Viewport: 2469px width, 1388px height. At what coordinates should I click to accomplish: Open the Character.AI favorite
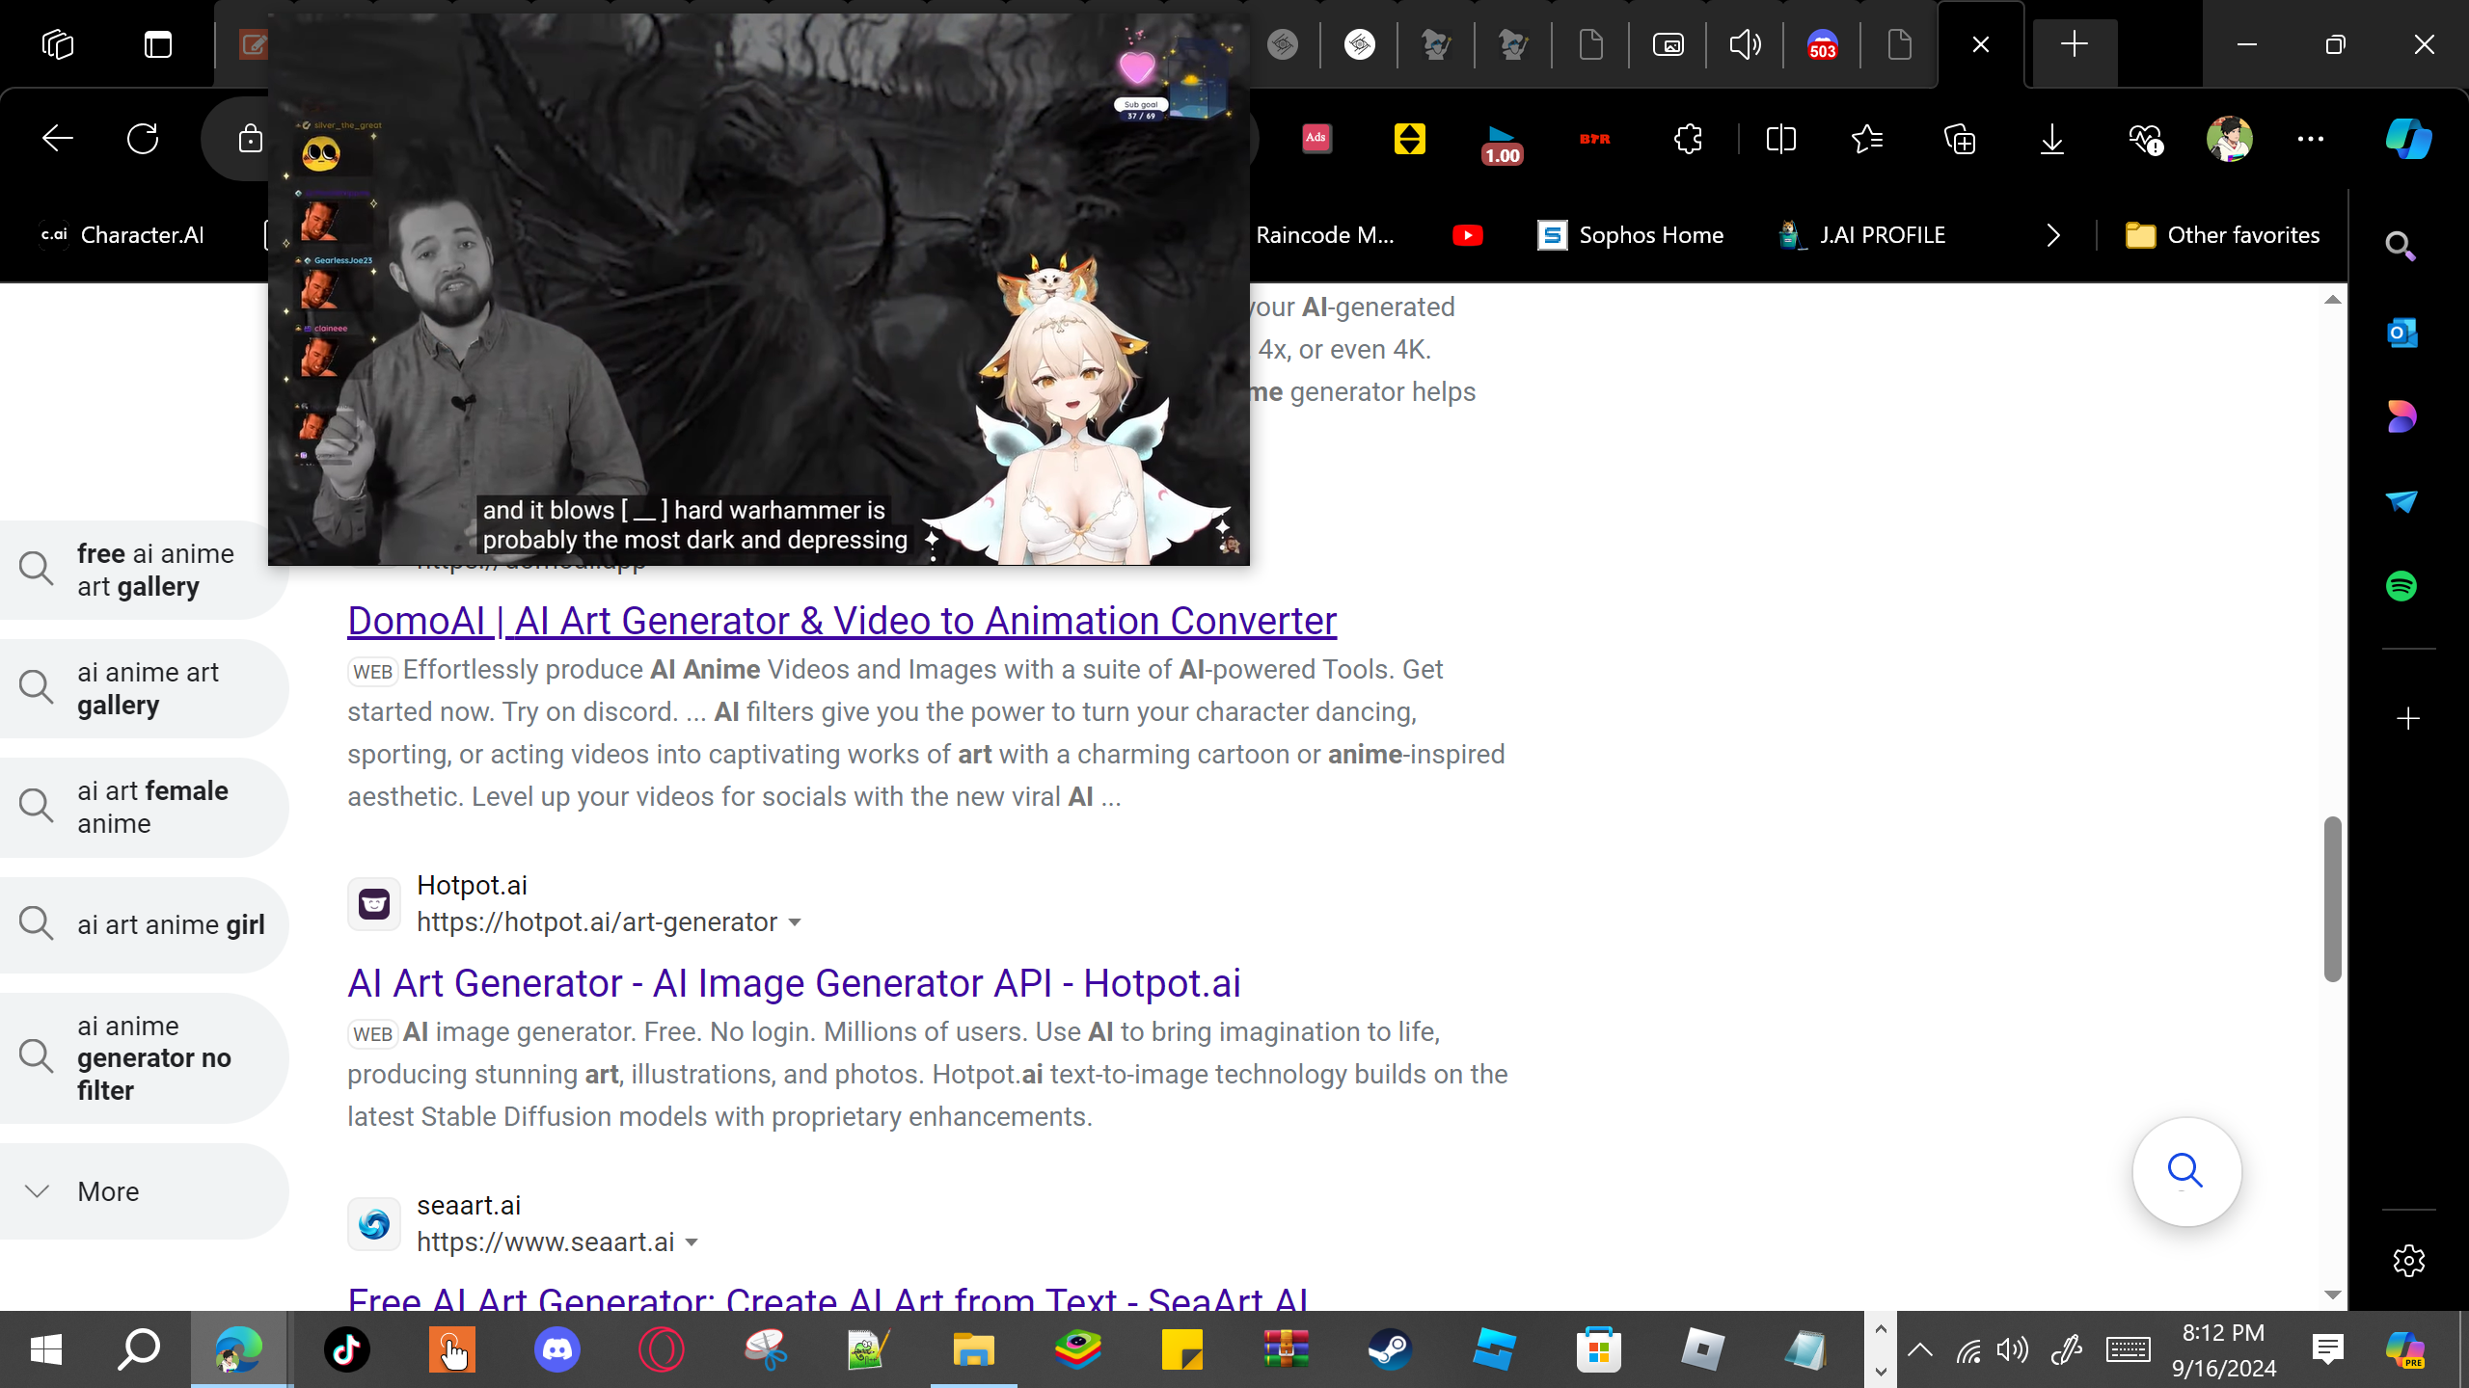click(x=122, y=235)
